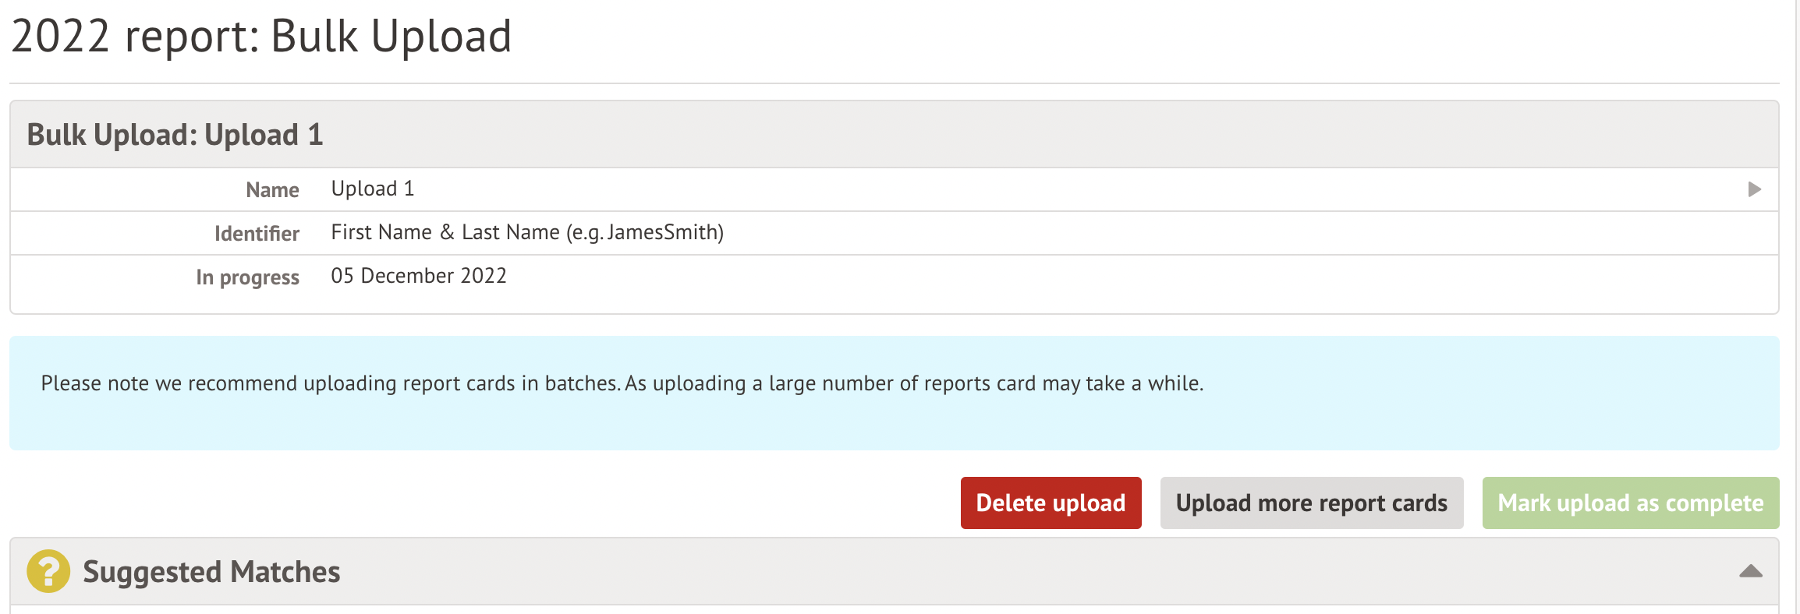Expand the Name row arrow
The width and height of the screenshot is (1800, 614).
pos(1754,189)
